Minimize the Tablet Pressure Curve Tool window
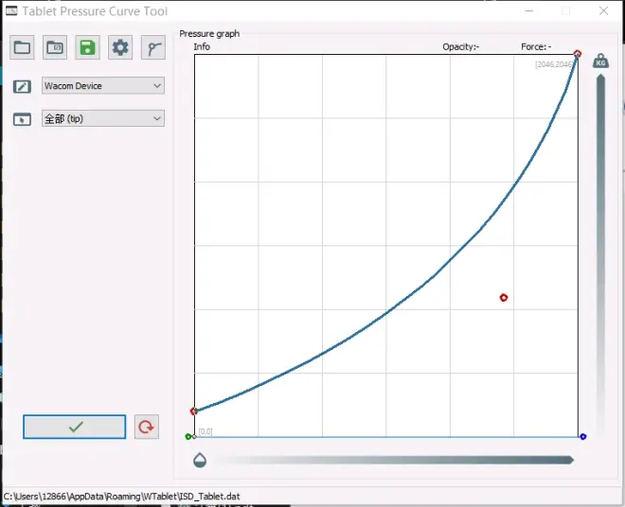This screenshot has width=625, height=507. 529,10
